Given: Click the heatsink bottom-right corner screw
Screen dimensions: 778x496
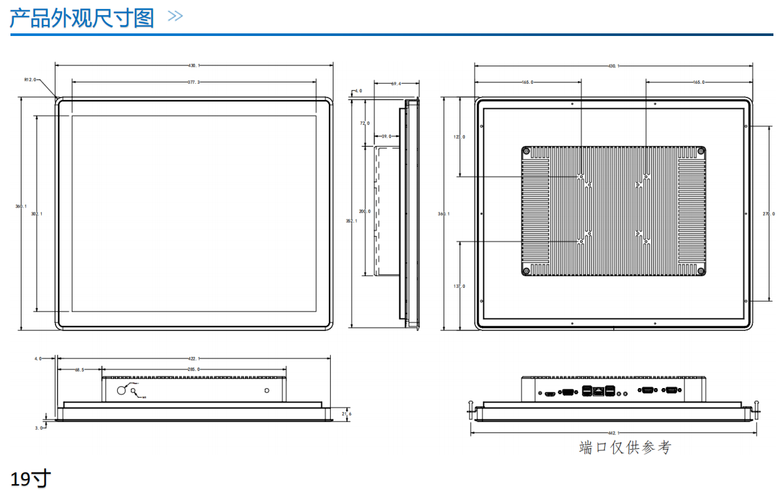Looking at the screenshot, I should click(700, 270).
